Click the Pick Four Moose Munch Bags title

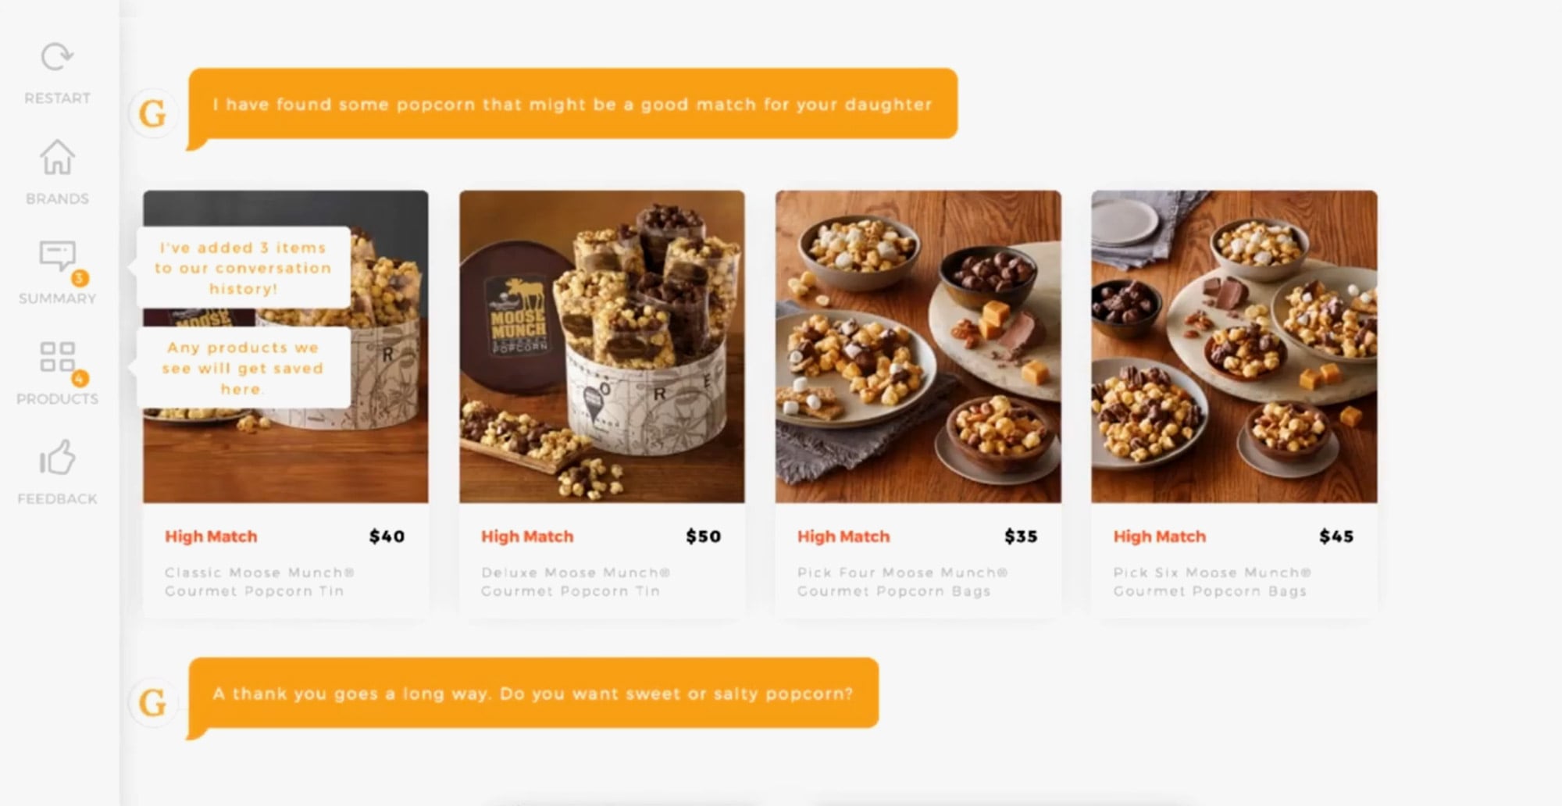(903, 582)
